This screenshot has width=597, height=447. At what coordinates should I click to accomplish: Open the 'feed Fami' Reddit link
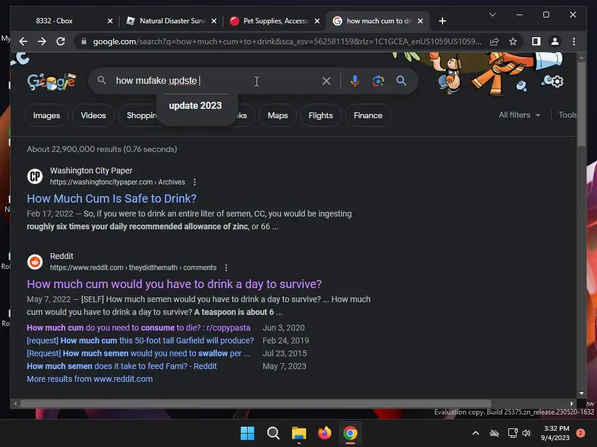click(x=122, y=367)
